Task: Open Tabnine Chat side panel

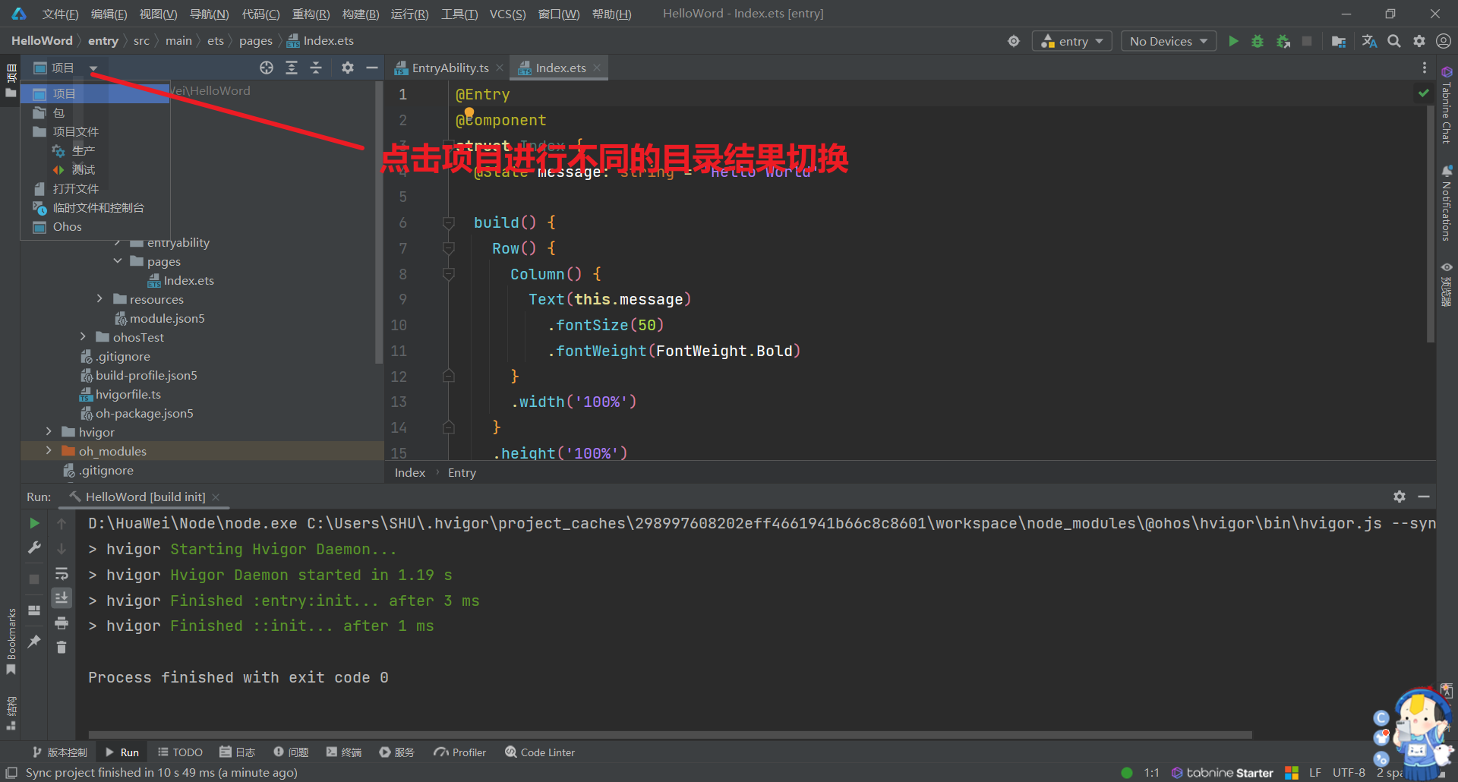Action: [1447, 106]
